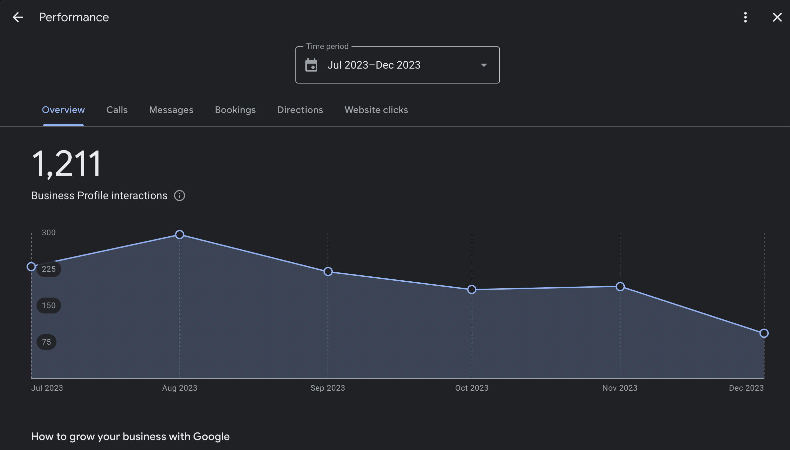Switch to the Website clicks tab
Screen dimensions: 790x450
[376, 110]
